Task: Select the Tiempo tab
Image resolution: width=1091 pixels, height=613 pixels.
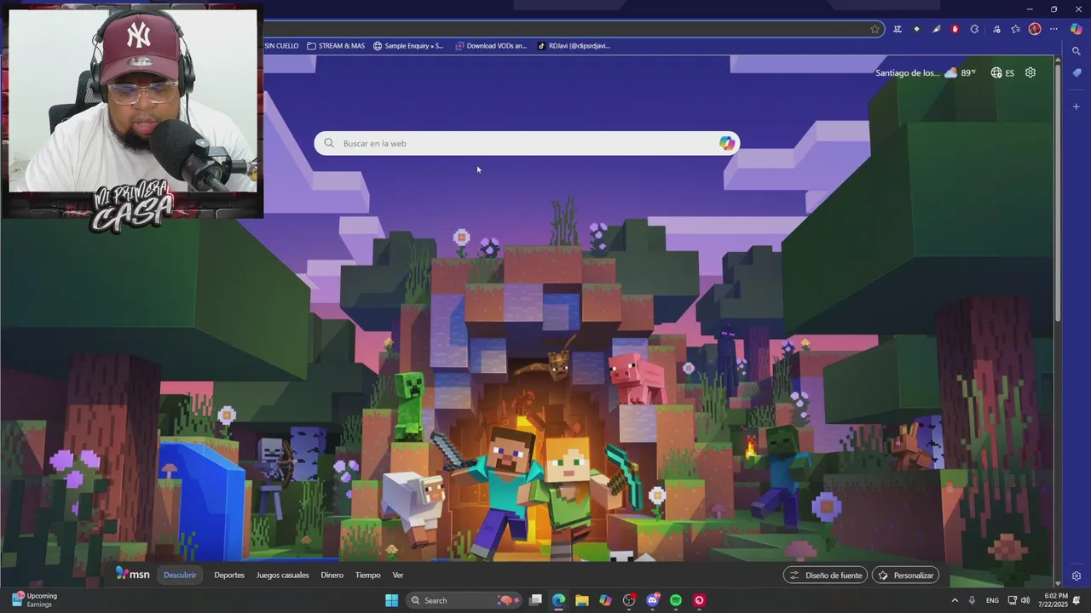Action: click(x=367, y=575)
